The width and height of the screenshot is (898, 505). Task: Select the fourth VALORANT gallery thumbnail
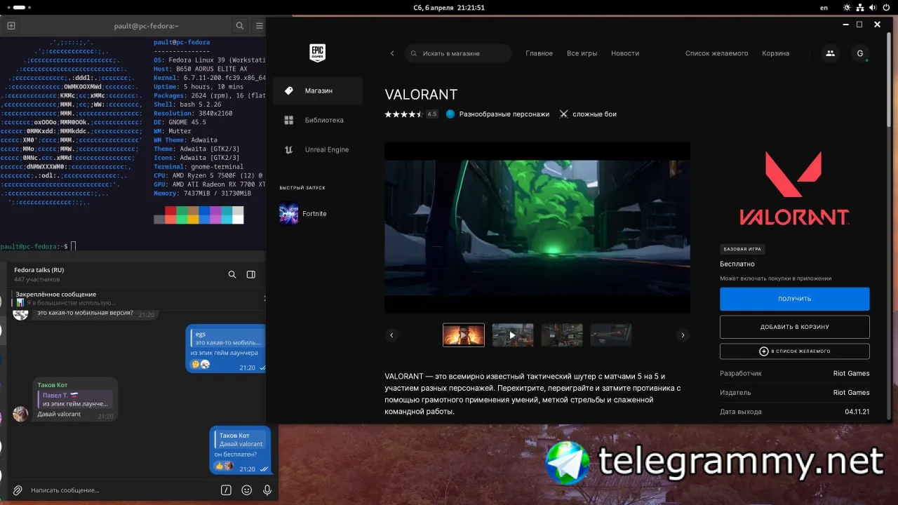(x=611, y=335)
